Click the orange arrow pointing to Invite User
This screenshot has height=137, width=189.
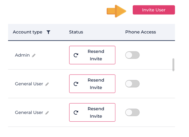click(116, 11)
